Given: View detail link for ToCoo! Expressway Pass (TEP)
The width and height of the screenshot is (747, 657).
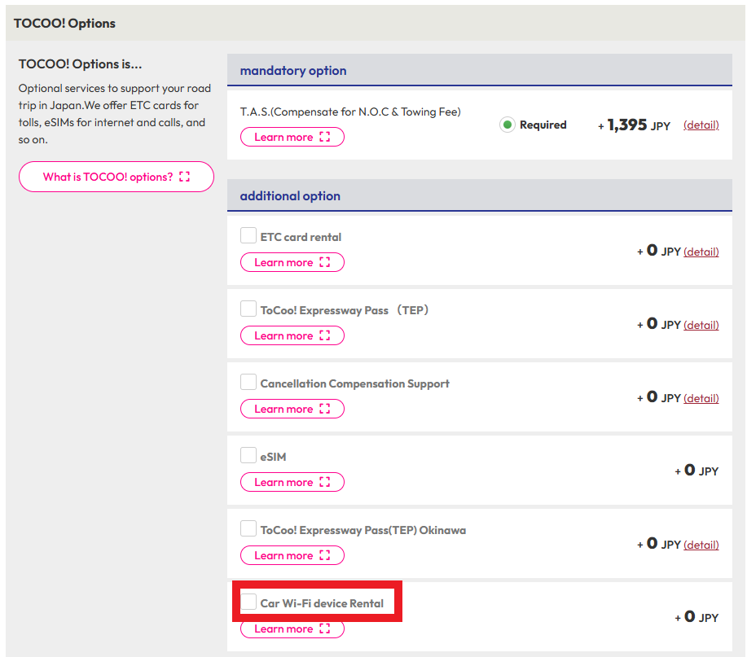Looking at the screenshot, I should pos(701,325).
